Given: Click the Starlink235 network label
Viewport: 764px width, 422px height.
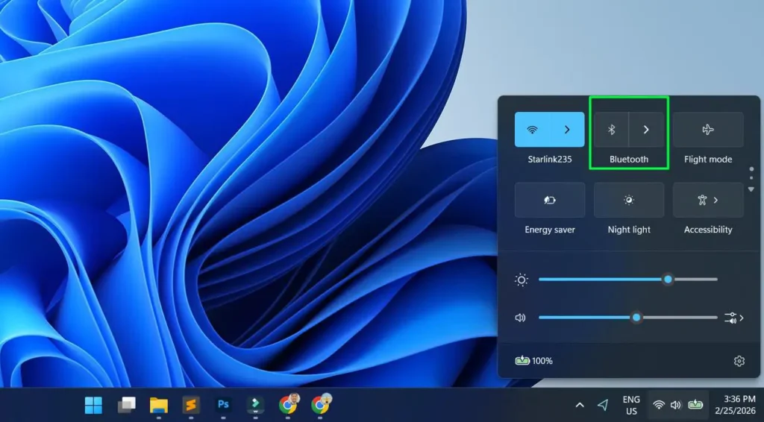Looking at the screenshot, I should point(550,160).
